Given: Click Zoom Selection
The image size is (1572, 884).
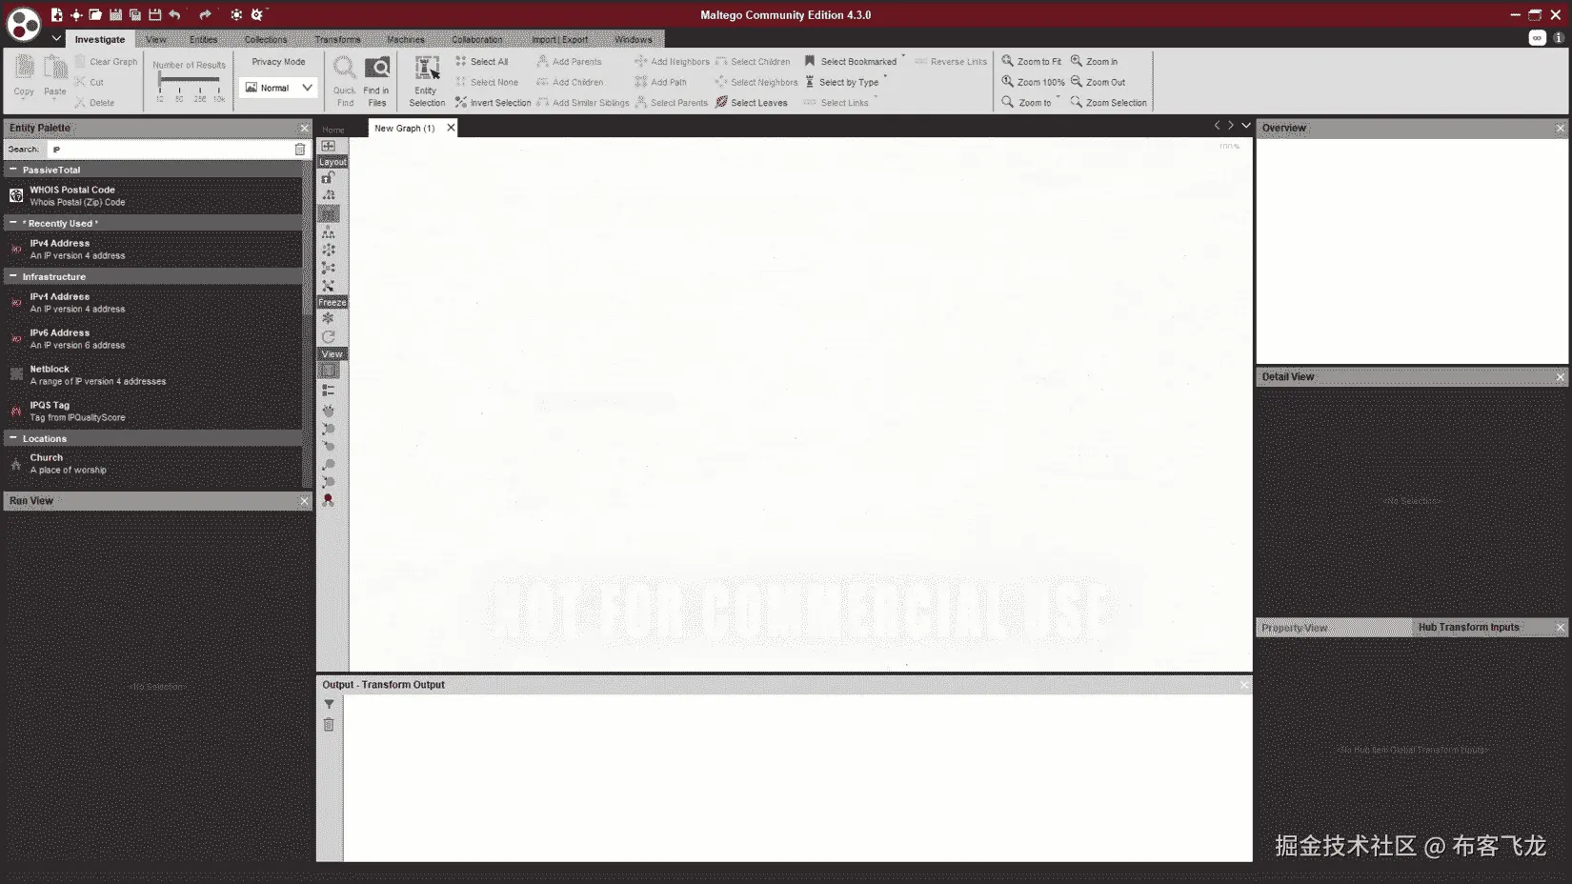Looking at the screenshot, I should coord(1108,102).
